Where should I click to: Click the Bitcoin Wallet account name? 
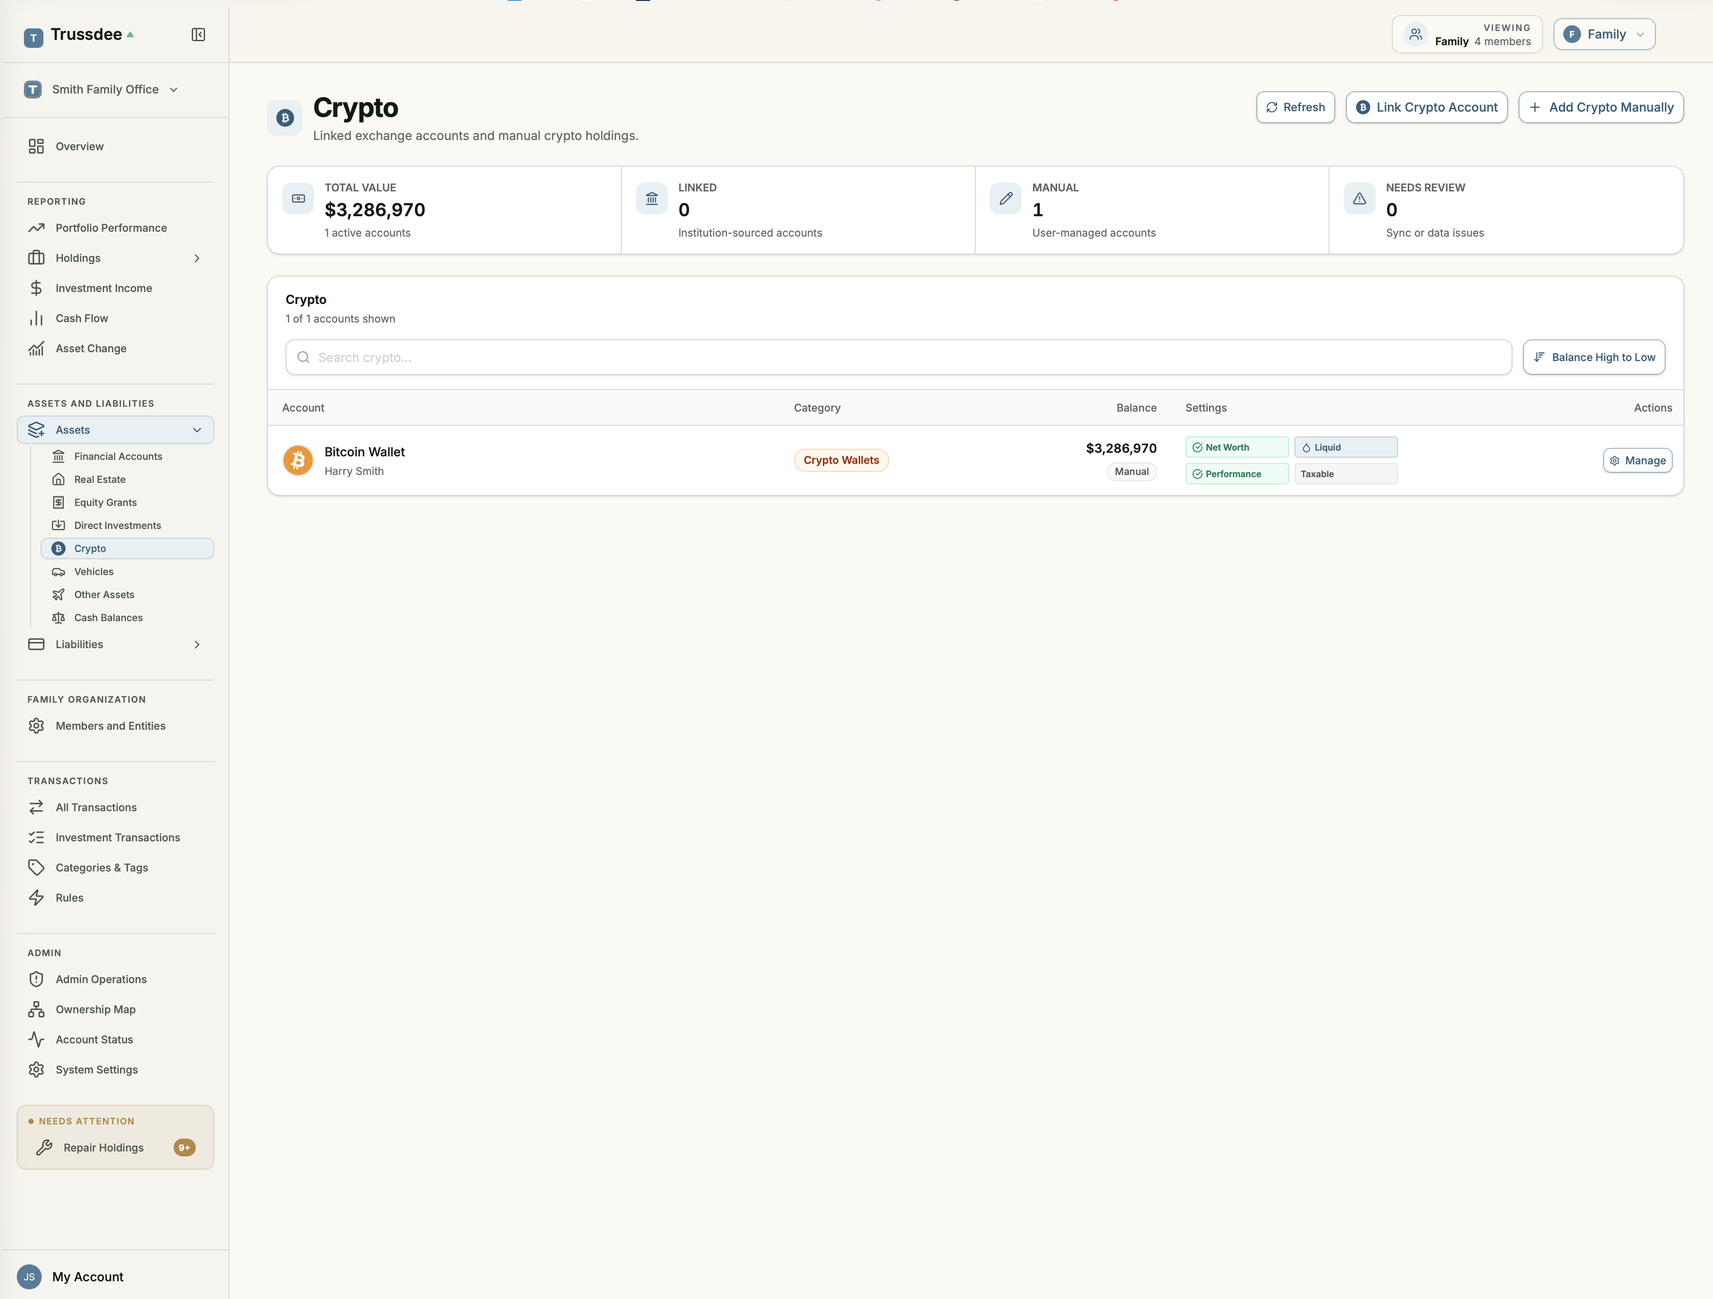(364, 451)
